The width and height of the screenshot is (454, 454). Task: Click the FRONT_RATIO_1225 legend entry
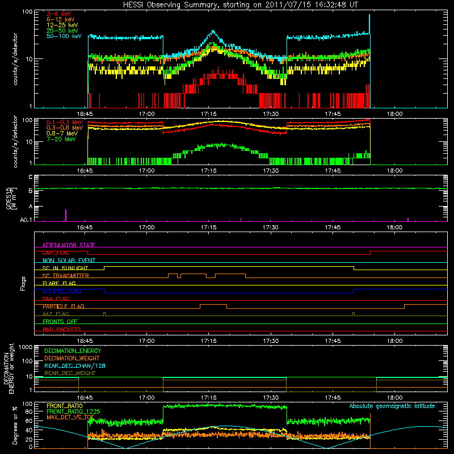coord(73,411)
